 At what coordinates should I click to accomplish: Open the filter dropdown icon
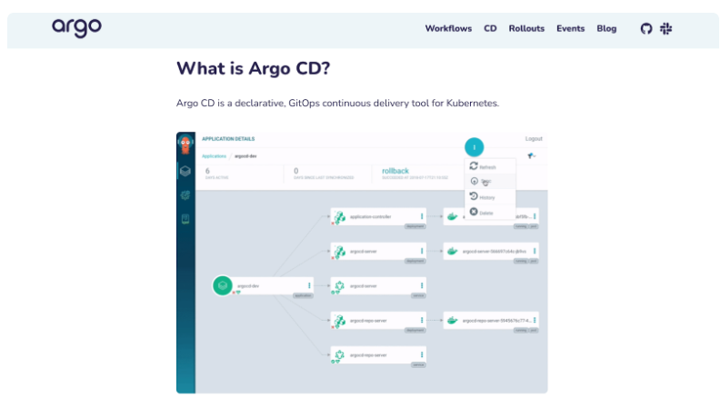coord(532,156)
